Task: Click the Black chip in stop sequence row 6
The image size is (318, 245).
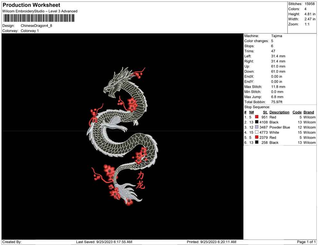Action: (x=256, y=142)
